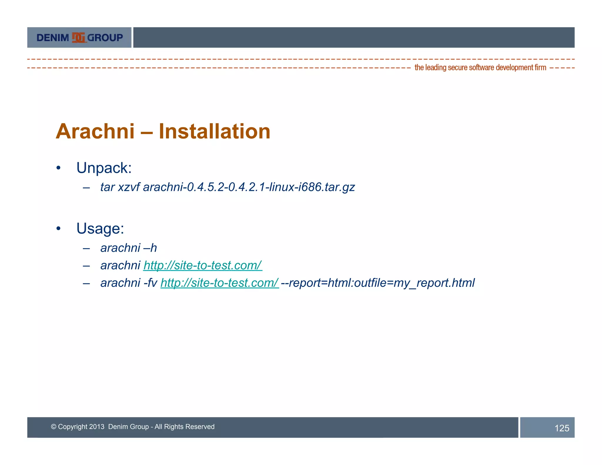Image resolution: width=602 pixels, height=465 pixels.
Task: Click the dash before tar command
Action: (x=86, y=188)
